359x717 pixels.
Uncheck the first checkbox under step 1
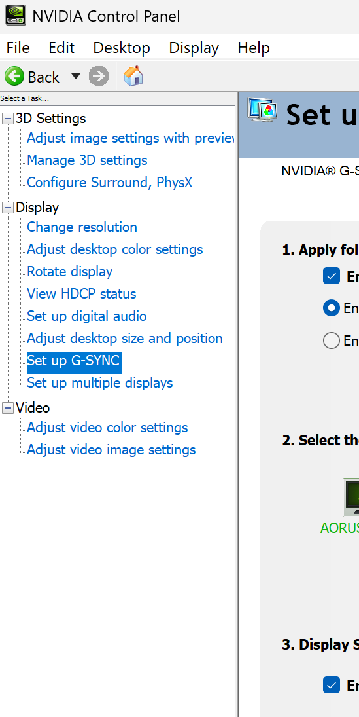coord(331,276)
